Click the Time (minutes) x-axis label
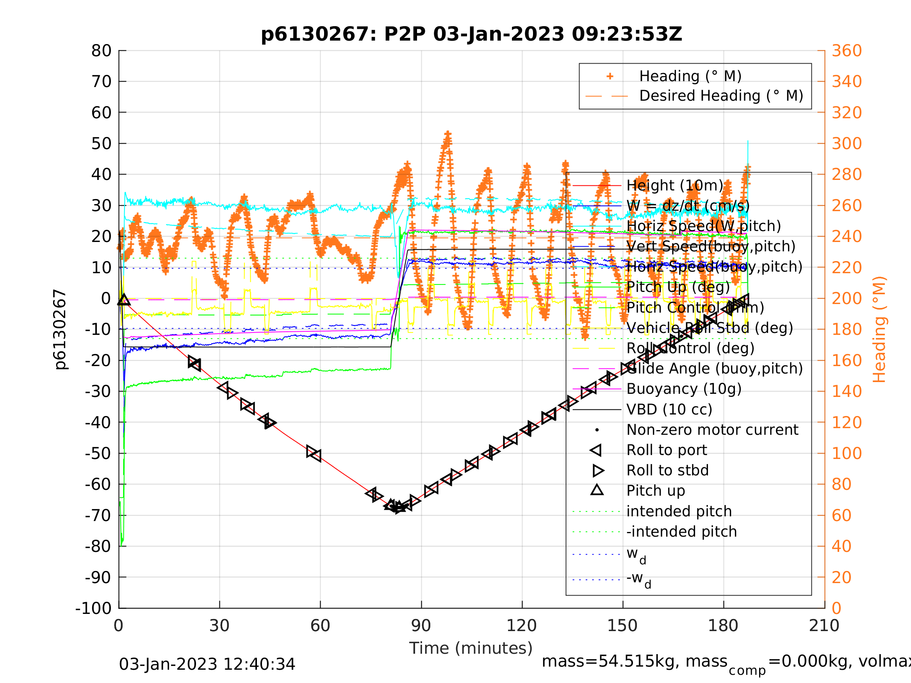This screenshot has height=683, width=911. click(471, 648)
